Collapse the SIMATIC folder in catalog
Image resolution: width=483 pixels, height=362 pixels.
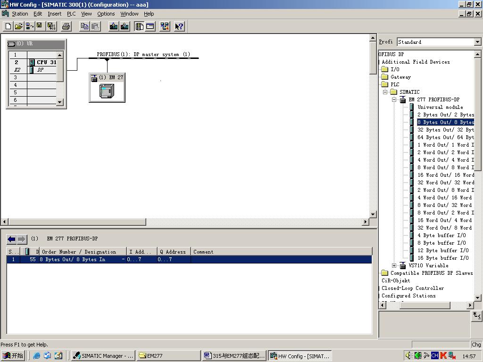pos(385,92)
